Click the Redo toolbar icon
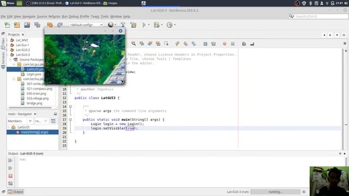The image size is (349, 196). tap(60, 25)
